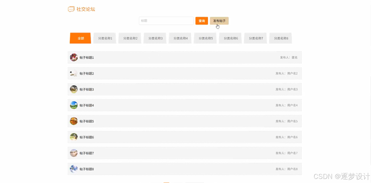
Task: Open the post titled 帖子标题5
Action: point(87,121)
